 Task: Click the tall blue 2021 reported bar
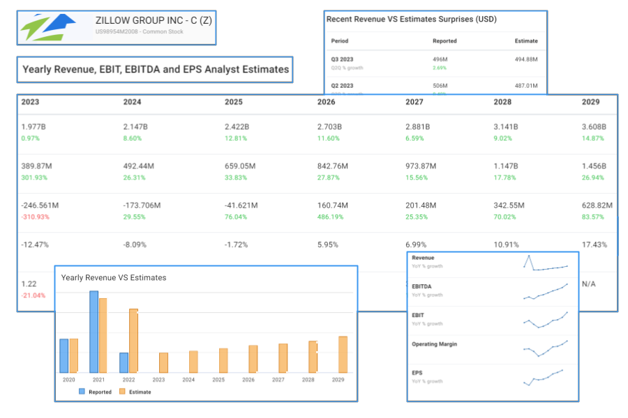94,332
